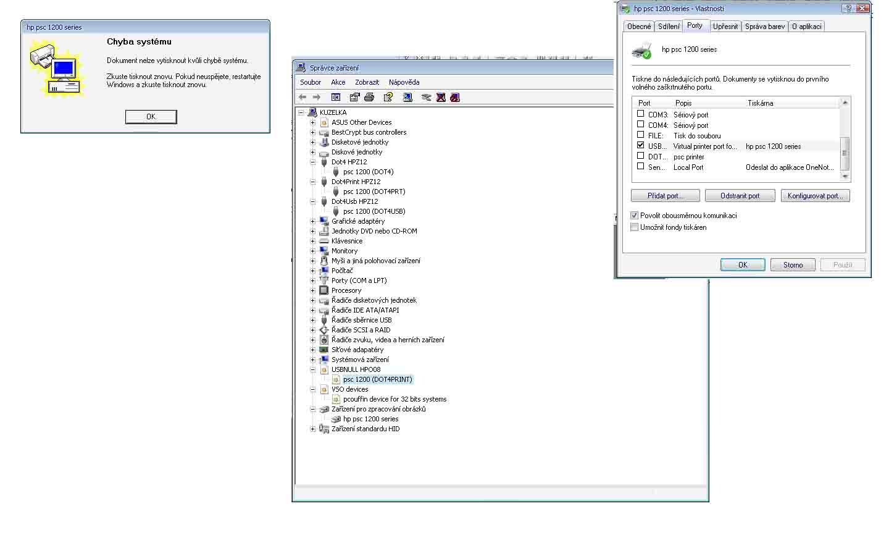Expand the Systémová zařízení node
This screenshot has width=889, height=556.
pos(312,360)
